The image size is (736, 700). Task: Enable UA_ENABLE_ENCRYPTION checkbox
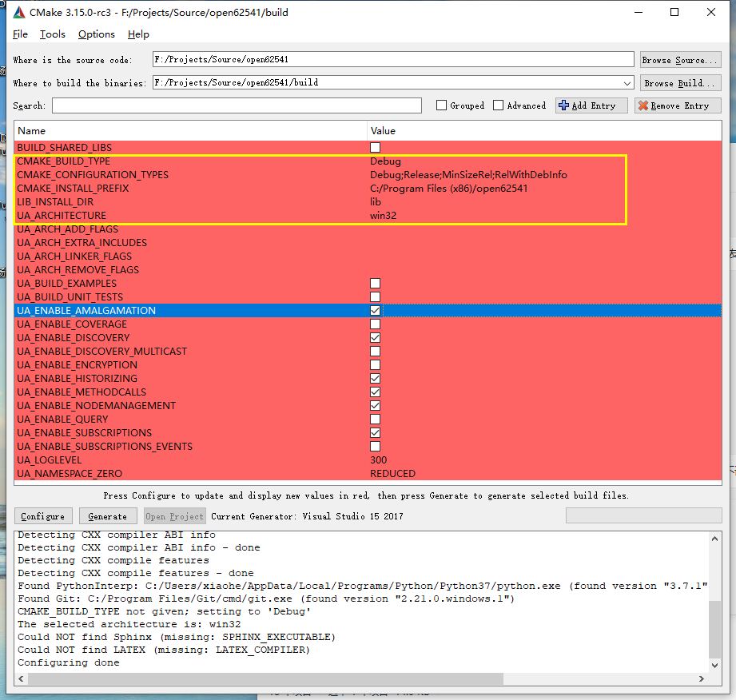tap(375, 365)
